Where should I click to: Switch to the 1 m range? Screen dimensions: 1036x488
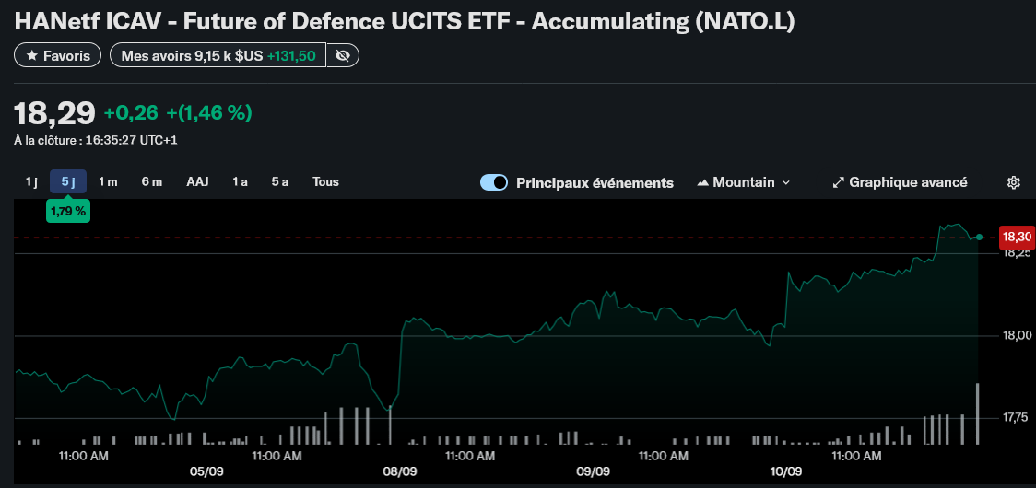pos(108,181)
